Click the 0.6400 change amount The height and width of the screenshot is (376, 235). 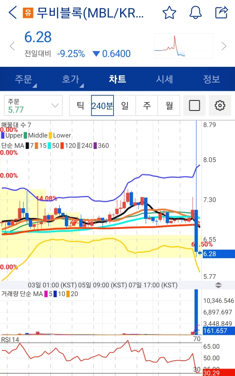[116, 54]
